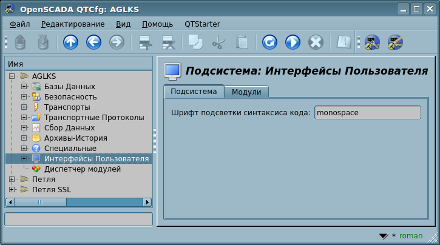
Task: Go back with the Previous arrow icon
Action: [93, 42]
